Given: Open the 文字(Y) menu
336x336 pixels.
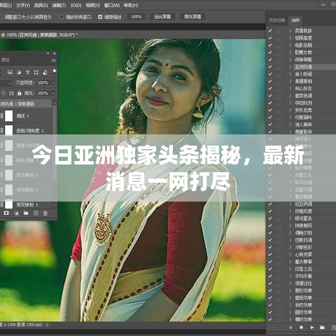Looking at the screenshot, I should click(x=23, y=5).
